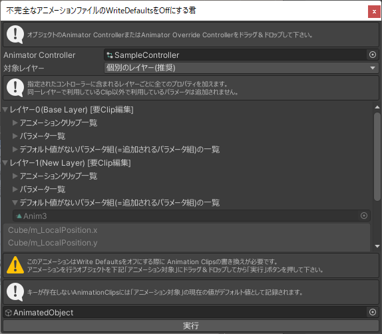This screenshot has height=334, width=382.
Task: Select the Cube/m_LocalPosition.x entry
Action: pyautogui.click(x=53, y=230)
